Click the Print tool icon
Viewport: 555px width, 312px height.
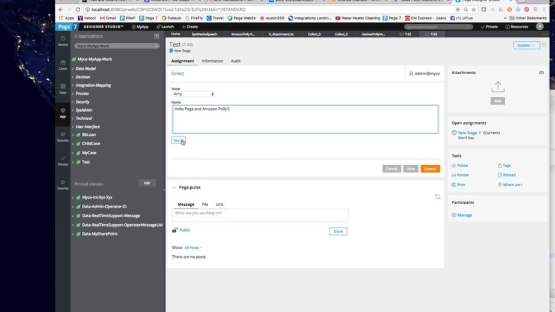click(x=454, y=185)
